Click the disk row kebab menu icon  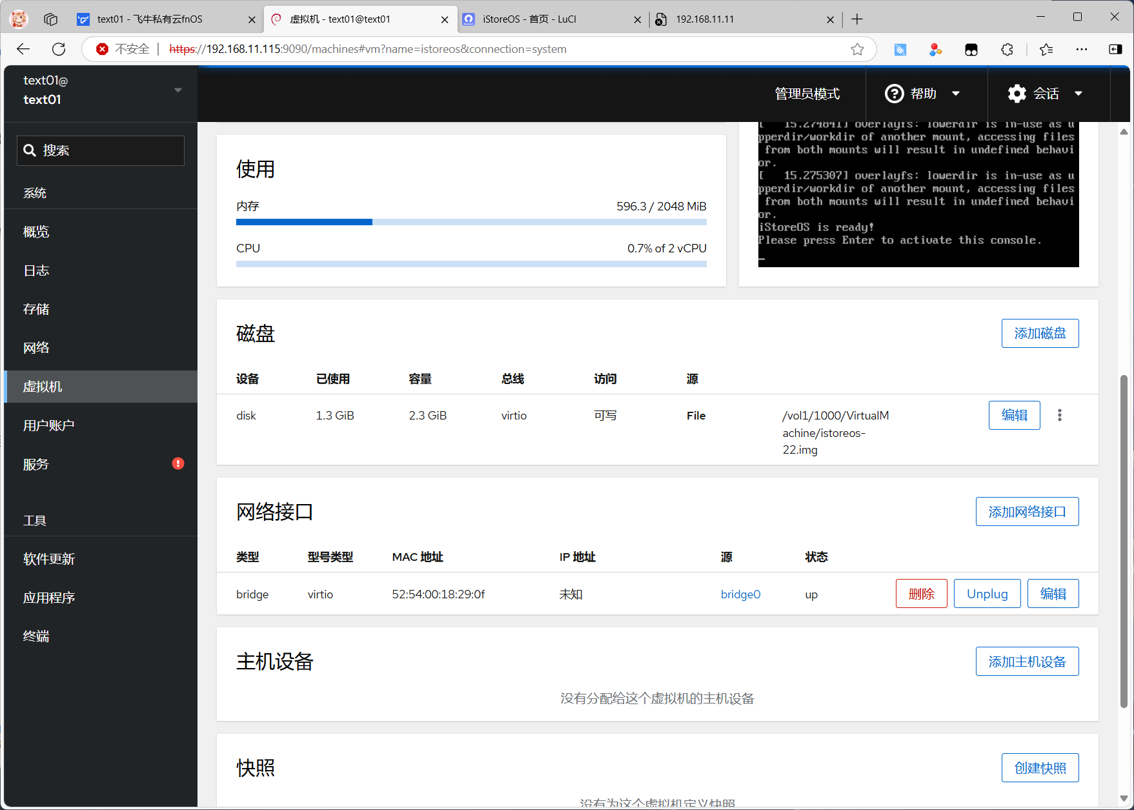(1059, 415)
